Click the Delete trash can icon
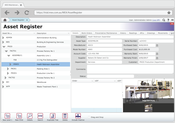Screen dimensions: 175x123 [65, 116]
